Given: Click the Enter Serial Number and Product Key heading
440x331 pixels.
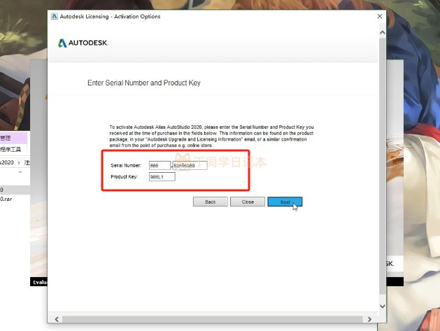Looking at the screenshot, I should click(x=144, y=83).
